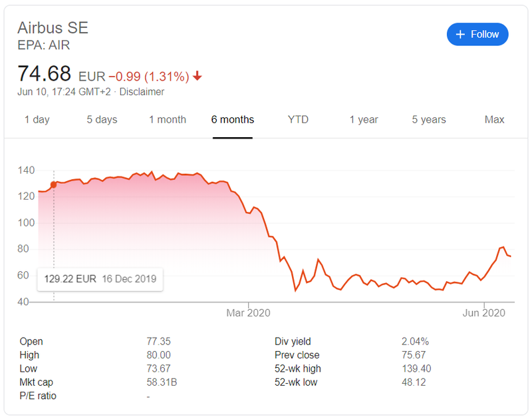Viewport: 532px width, 419px height.
Task: Click the 74.68 current price
Action: (x=45, y=73)
